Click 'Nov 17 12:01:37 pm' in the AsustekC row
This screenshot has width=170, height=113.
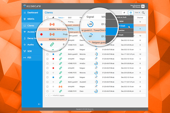pos(128,82)
